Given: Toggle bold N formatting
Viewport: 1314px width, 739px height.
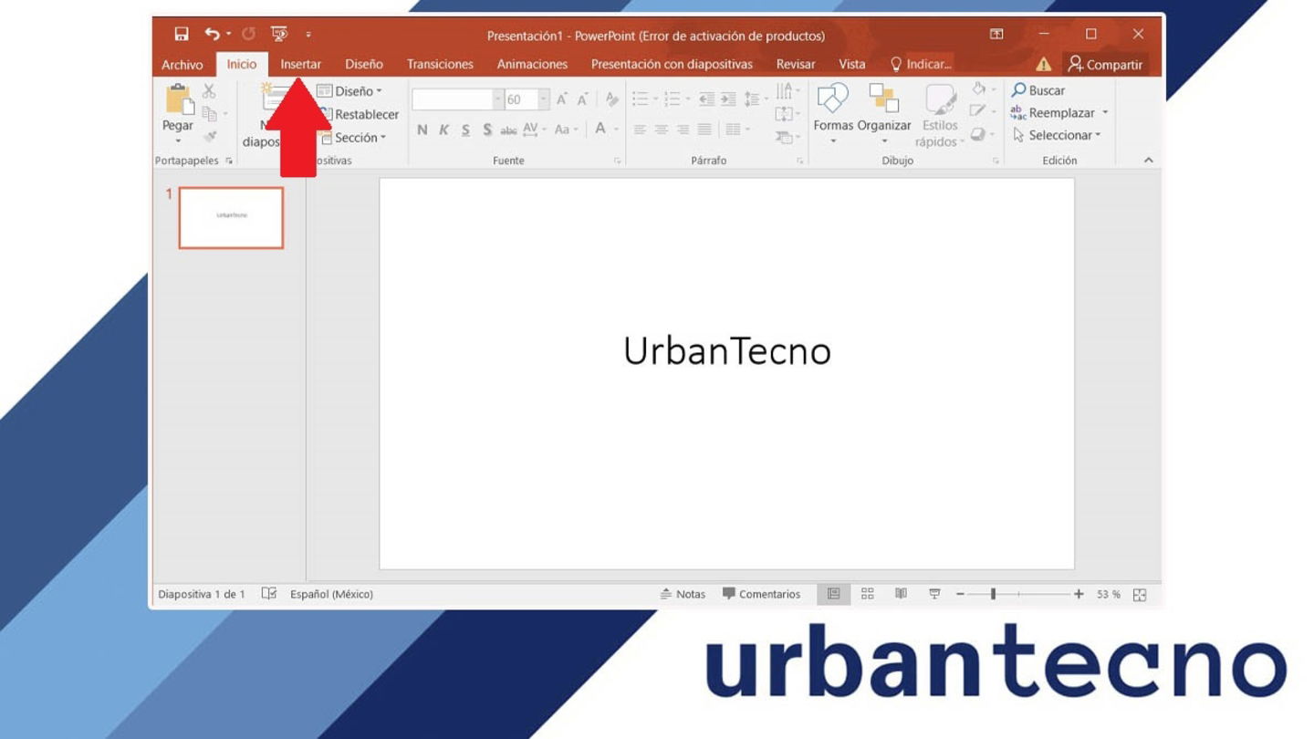Looking at the screenshot, I should (422, 130).
